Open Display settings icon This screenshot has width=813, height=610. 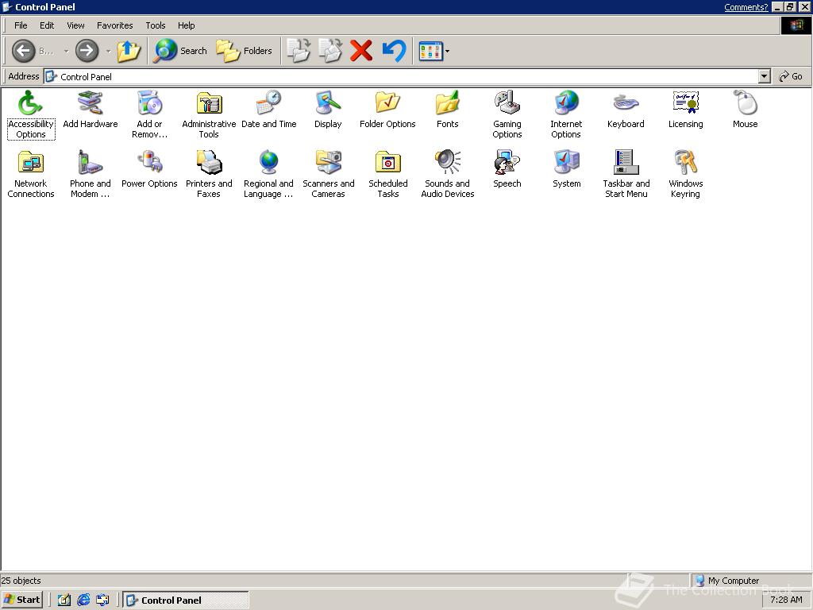pyautogui.click(x=328, y=110)
